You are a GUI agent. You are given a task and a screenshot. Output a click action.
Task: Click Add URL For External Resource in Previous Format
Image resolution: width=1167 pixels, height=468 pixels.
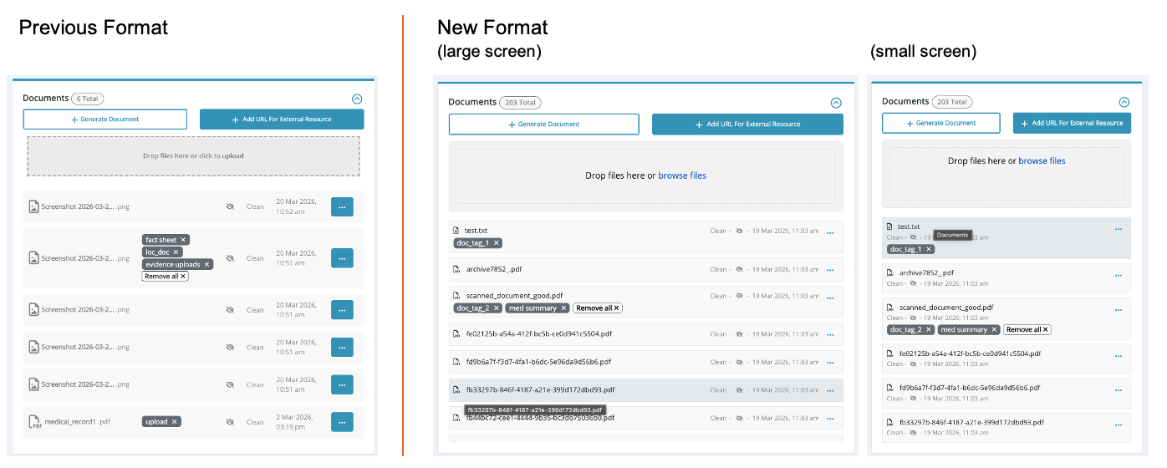pos(282,120)
